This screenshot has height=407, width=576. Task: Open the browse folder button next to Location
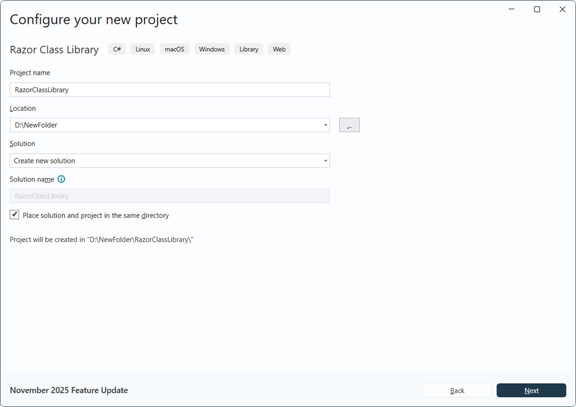click(x=349, y=125)
